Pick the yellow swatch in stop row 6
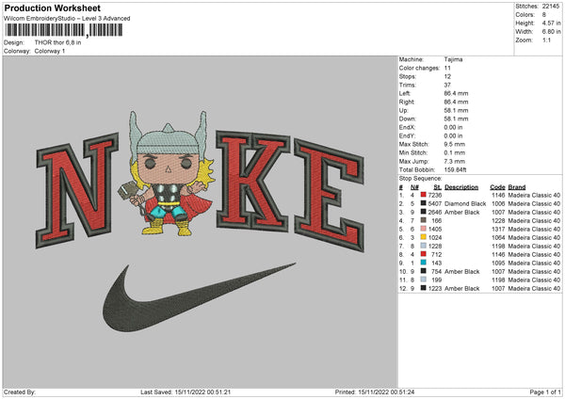The width and height of the screenshot is (565, 399). [x=424, y=237]
